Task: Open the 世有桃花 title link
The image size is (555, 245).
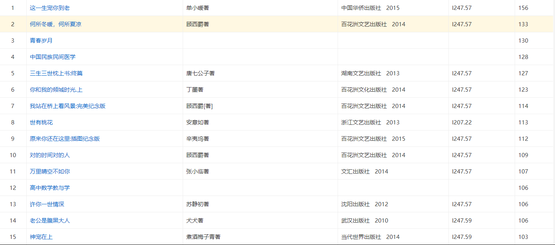Action: pos(41,122)
